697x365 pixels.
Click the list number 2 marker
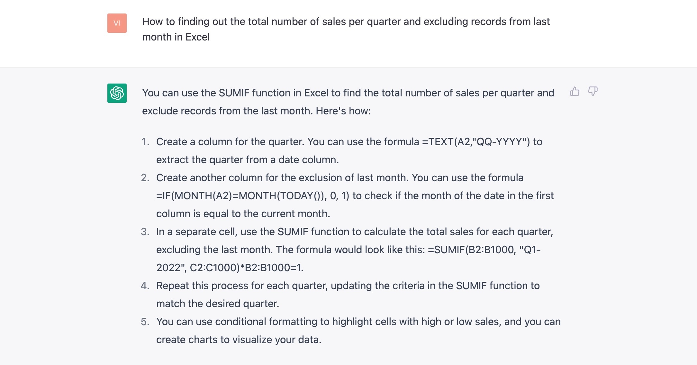[145, 178]
